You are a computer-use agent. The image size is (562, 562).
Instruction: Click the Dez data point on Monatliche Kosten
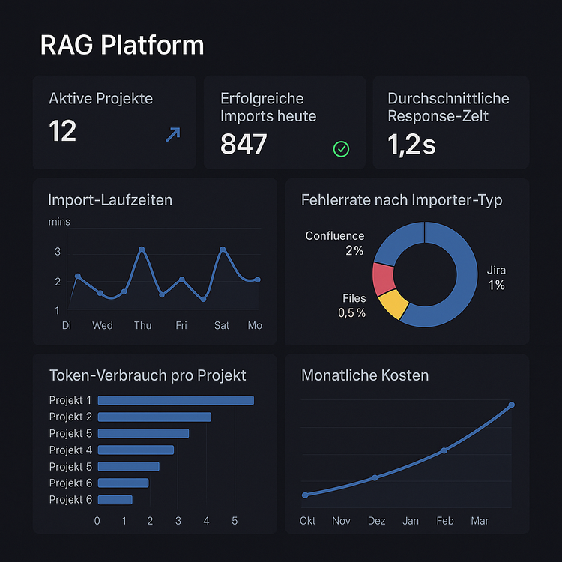(x=375, y=477)
